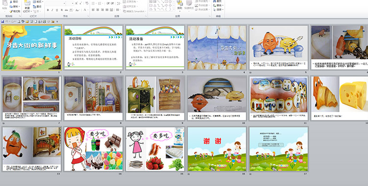
Task: Toggle Underline formatting
Action: (57, 10)
